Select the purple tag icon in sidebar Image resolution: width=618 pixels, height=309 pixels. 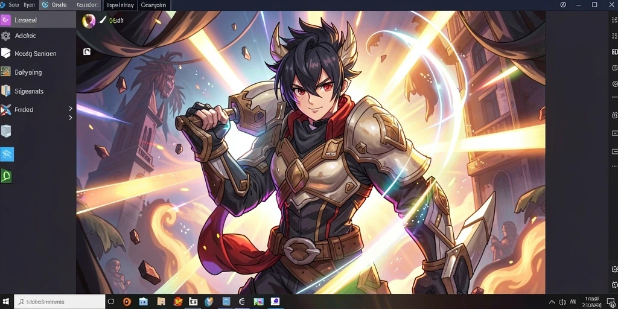pos(5,20)
